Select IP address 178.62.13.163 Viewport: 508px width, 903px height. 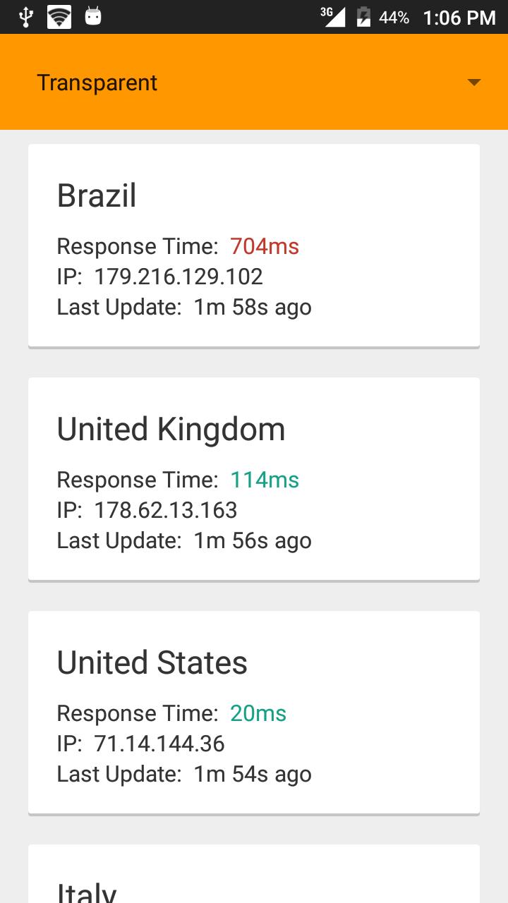[x=166, y=510]
